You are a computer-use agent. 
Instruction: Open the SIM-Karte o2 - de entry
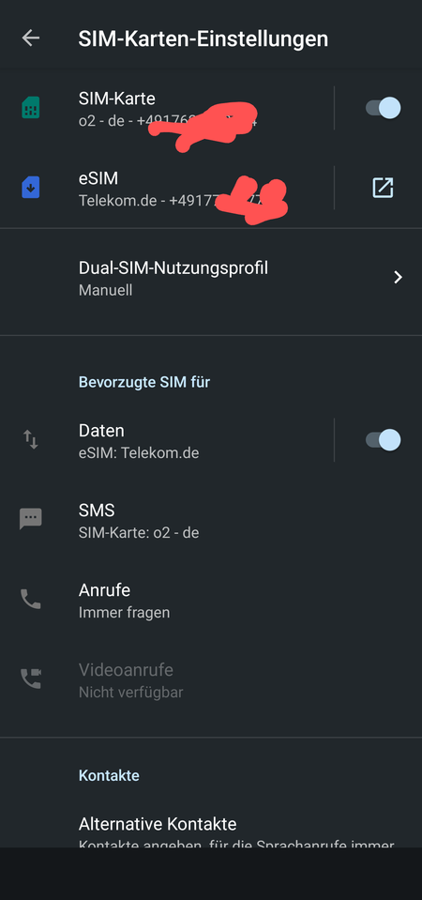coord(166,108)
